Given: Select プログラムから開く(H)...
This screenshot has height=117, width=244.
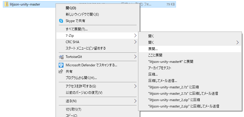Looking at the screenshot, I should point(98,78).
